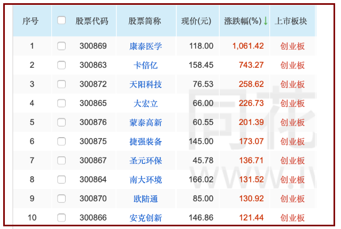The width and height of the screenshot is (341, 229).
Task: Check the box for stock 300863
Action: pos(61,65)
